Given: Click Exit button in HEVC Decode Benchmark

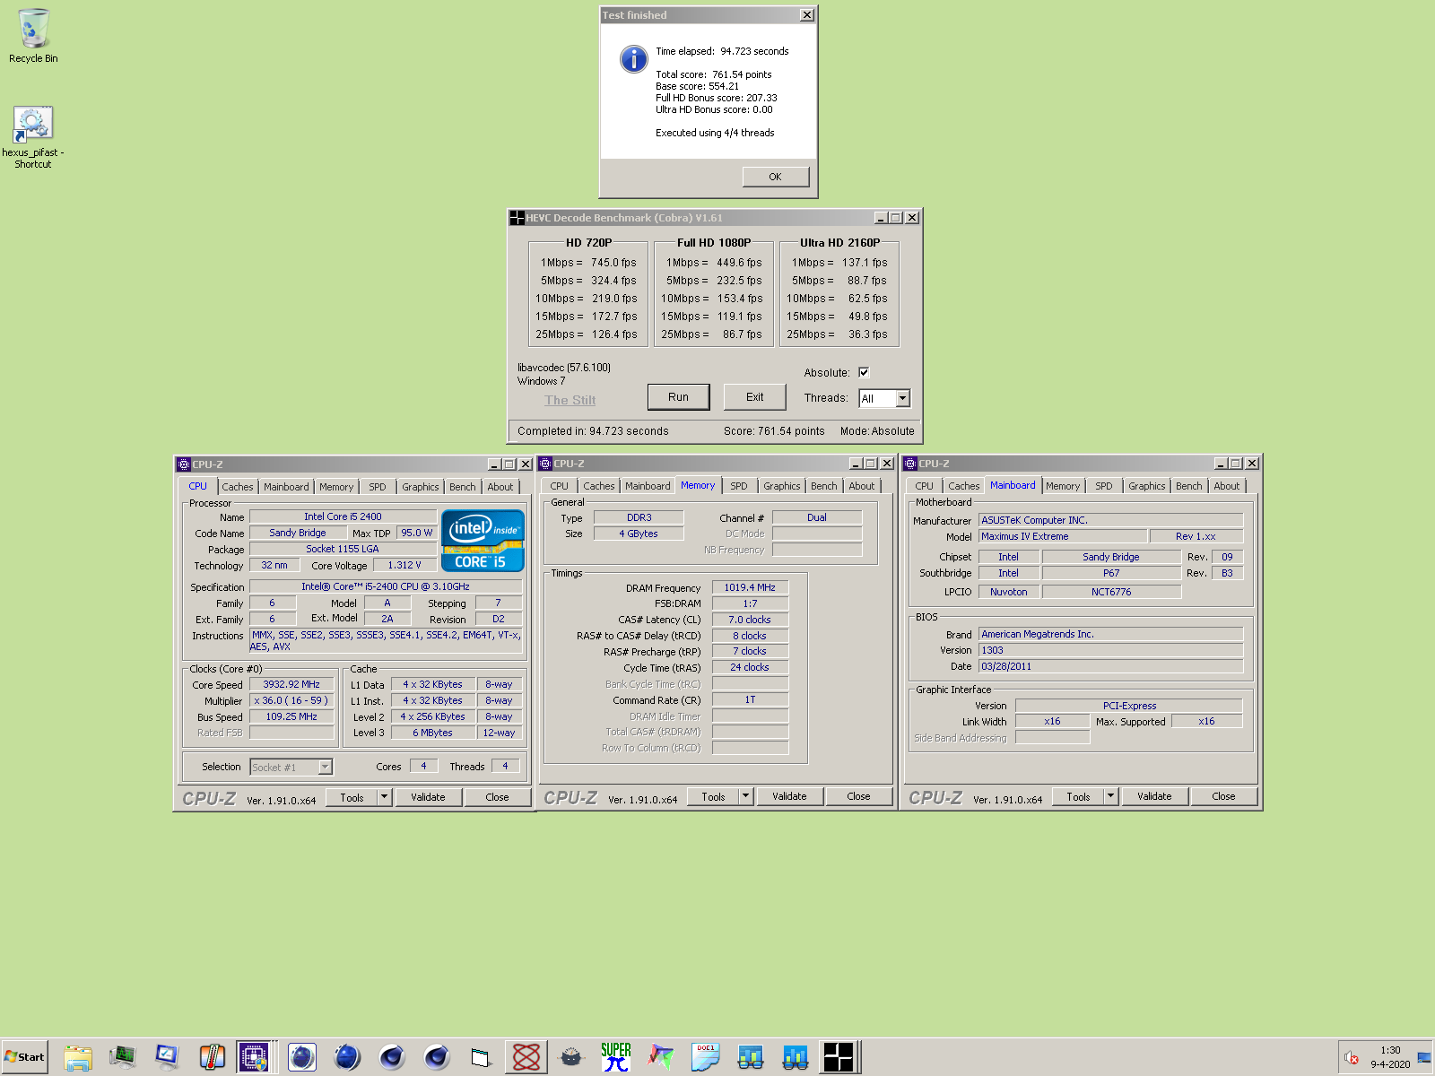Looking at the screenshot, I should pyautogui.click(x=755, y=397).
